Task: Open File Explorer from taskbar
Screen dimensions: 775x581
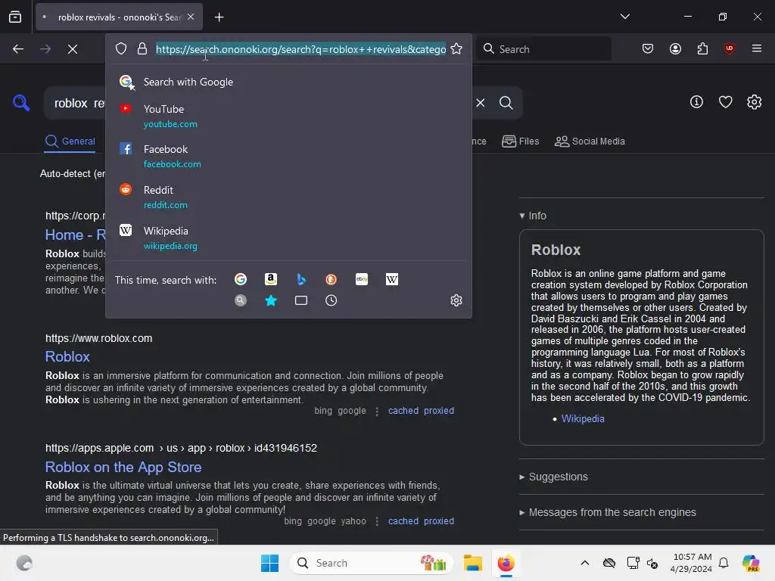Action: coord(472,563)
